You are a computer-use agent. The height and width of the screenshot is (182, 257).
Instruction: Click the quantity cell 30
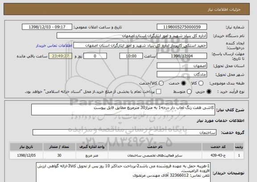pyautogui.click(x=59, y=155)
